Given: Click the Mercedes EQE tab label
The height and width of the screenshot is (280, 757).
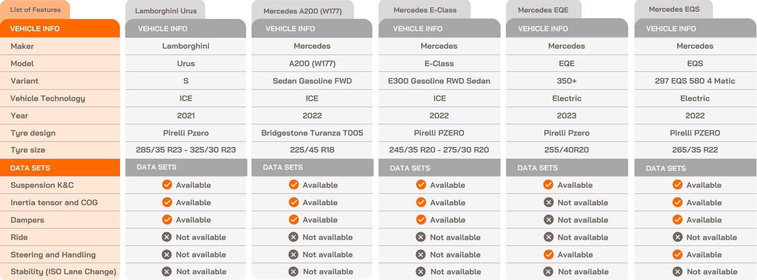Looking at the screenshot, I should [543, 10].
